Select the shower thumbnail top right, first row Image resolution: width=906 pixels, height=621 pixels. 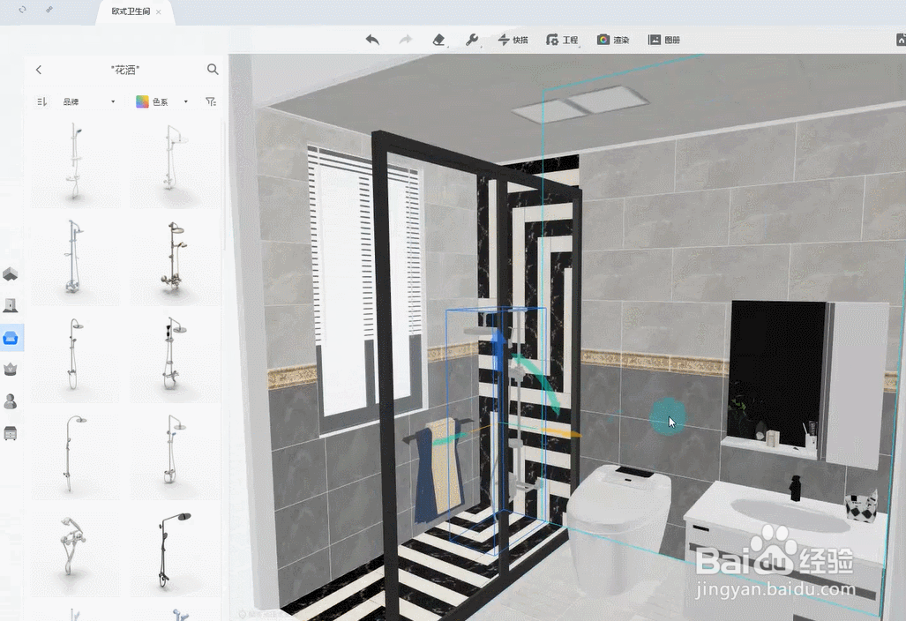click(175, 163)
